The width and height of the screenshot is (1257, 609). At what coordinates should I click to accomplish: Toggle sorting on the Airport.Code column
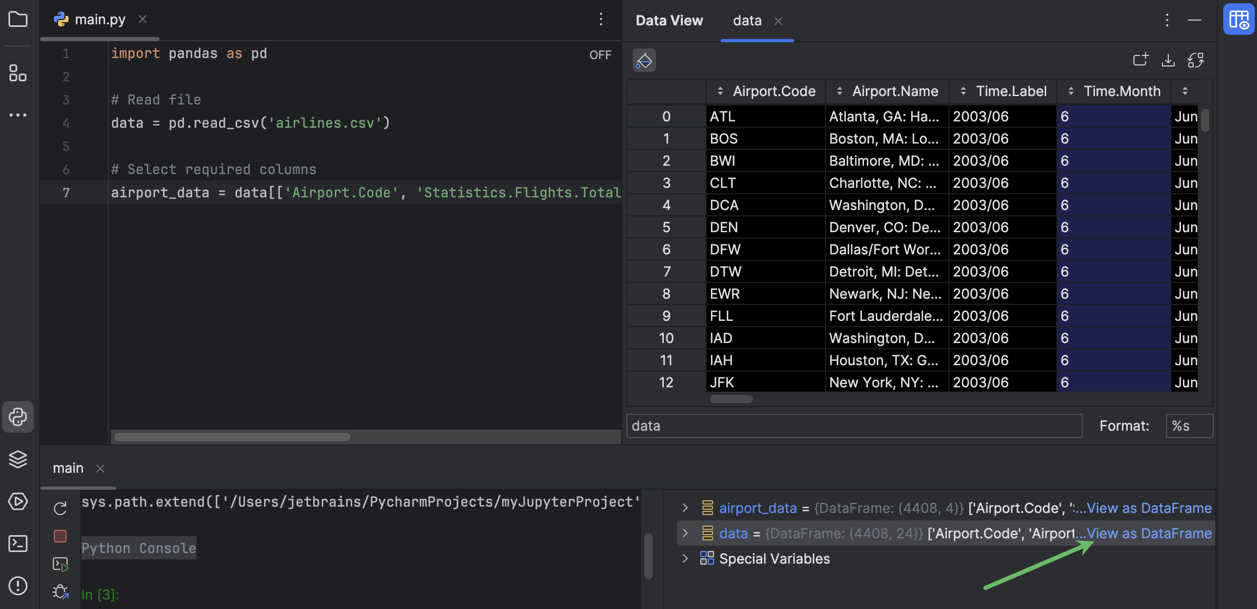720,91
